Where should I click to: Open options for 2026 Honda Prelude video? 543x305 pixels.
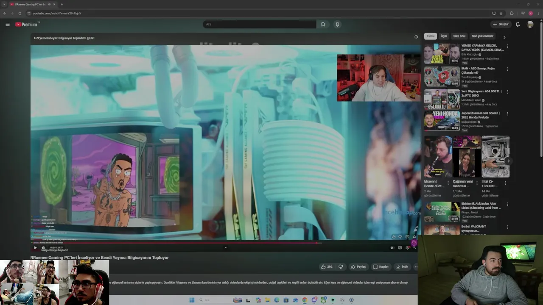point(508,114)
